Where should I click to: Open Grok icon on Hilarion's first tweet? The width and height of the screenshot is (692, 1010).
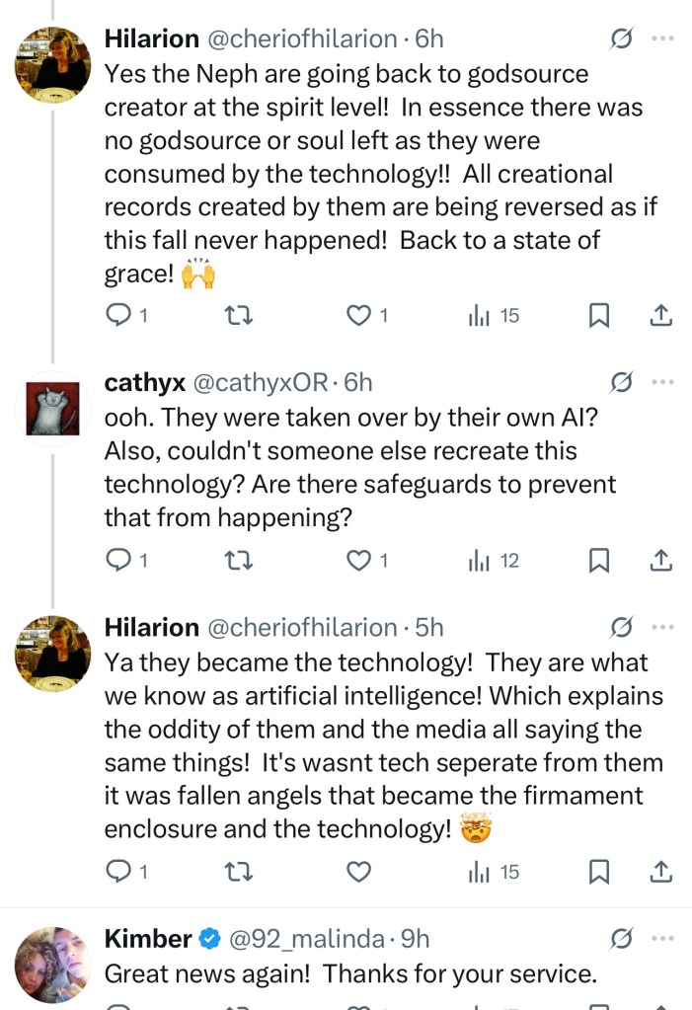tap(621, 39)
